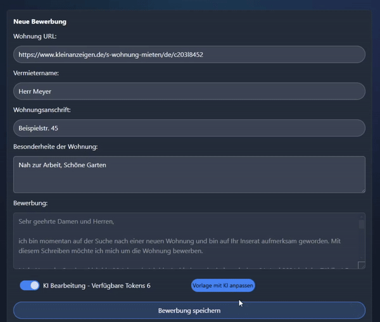380x322 pixels.
Task: Click inside the Bewerbung letter text area
Action: point(184,241)
